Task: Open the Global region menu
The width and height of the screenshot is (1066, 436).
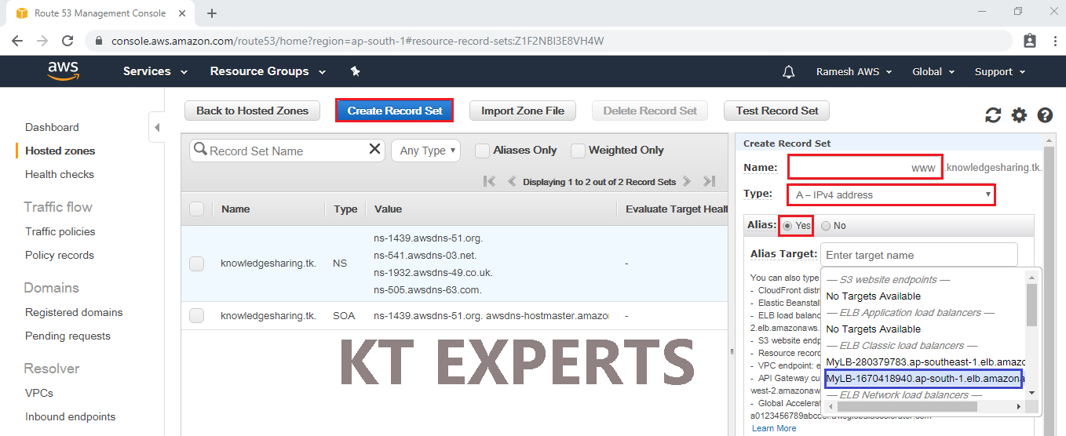Action: point(933,71)
